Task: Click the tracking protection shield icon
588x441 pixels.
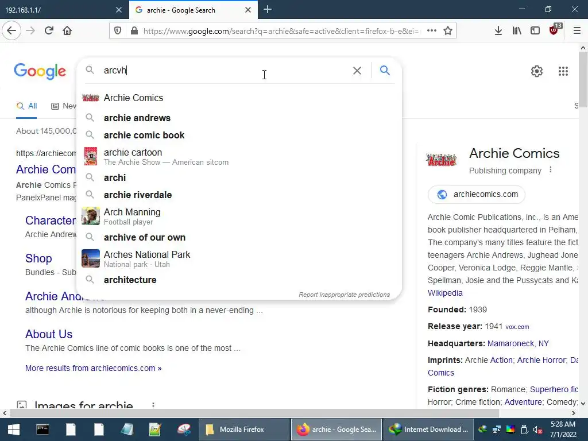Action: click(x=117, y=31)
